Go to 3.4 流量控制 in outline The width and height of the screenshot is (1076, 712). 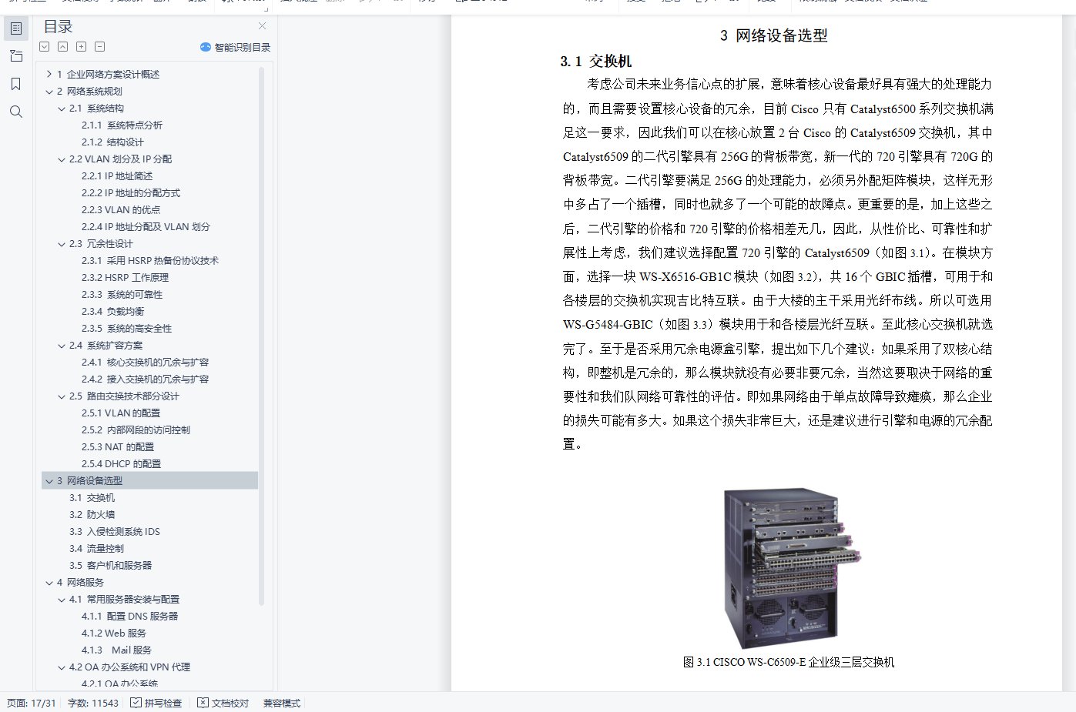pos(96,549)
